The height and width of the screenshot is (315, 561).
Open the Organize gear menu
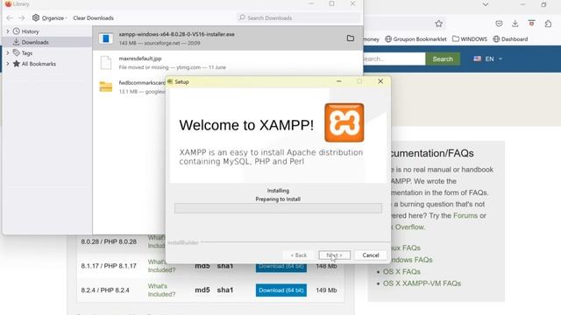(x=49, y=17)
